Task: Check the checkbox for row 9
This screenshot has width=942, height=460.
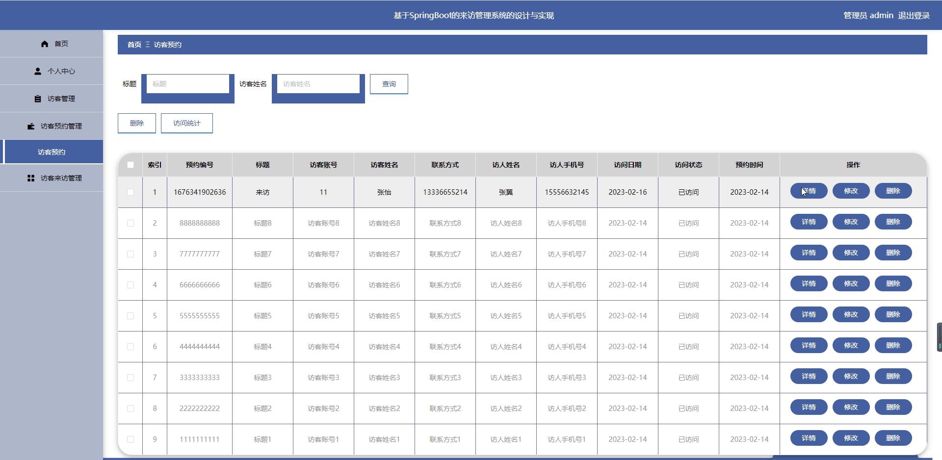Action: click(131, 439)
